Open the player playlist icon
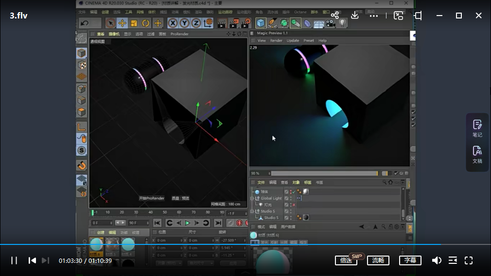The image size is (491, 276). point(453,260)
